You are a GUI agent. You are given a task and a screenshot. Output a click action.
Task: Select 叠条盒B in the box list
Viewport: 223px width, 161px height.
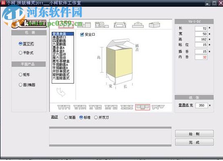[63, 51]
